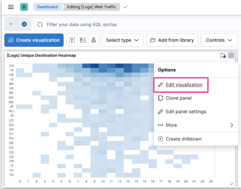Click the hour 12 axis label
Viewport: 241px width, 189px height.
(x=120, y=182)
